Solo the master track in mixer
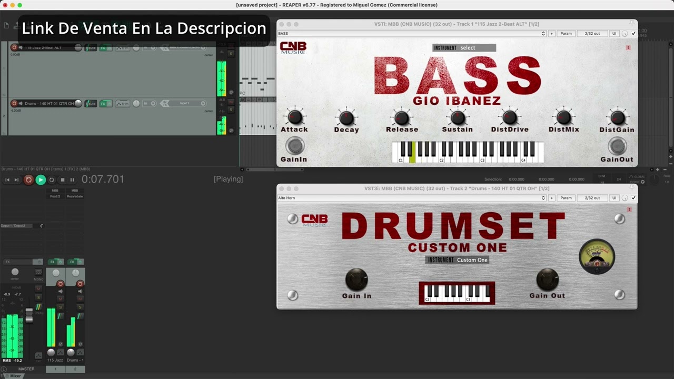 (38, 297)
